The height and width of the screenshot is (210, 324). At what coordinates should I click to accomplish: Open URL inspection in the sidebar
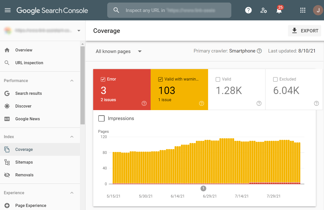coord(40,63)
